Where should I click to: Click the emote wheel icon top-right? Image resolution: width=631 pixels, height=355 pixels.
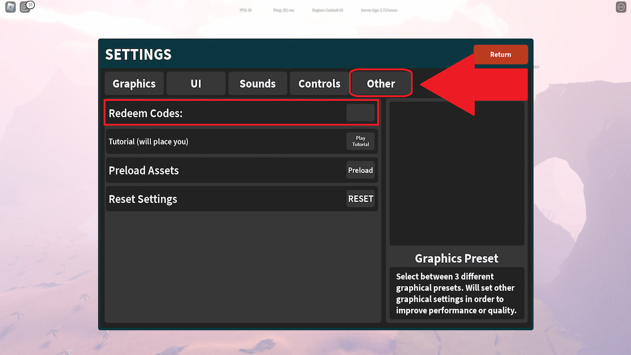620,7
